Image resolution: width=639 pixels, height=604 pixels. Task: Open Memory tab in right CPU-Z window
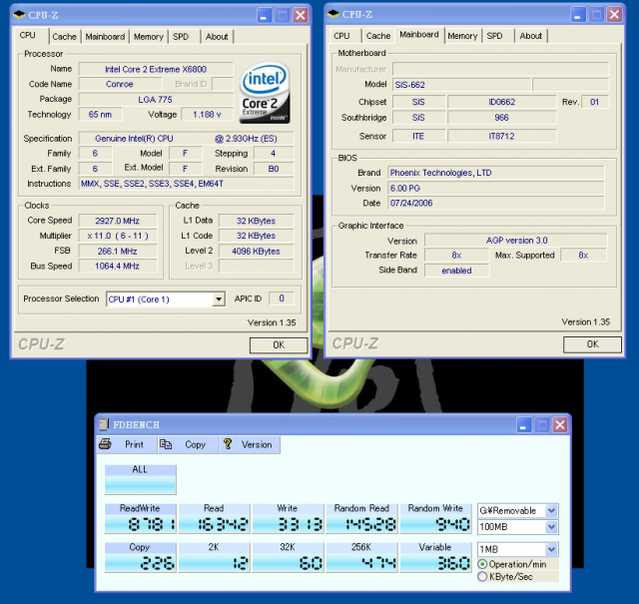coord(462,36)
